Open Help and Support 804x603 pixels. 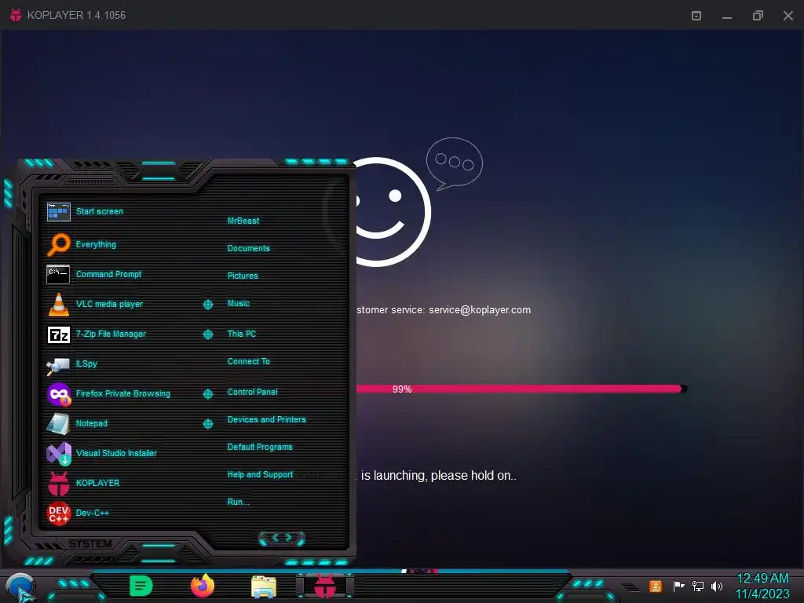(x=260, y=475)
